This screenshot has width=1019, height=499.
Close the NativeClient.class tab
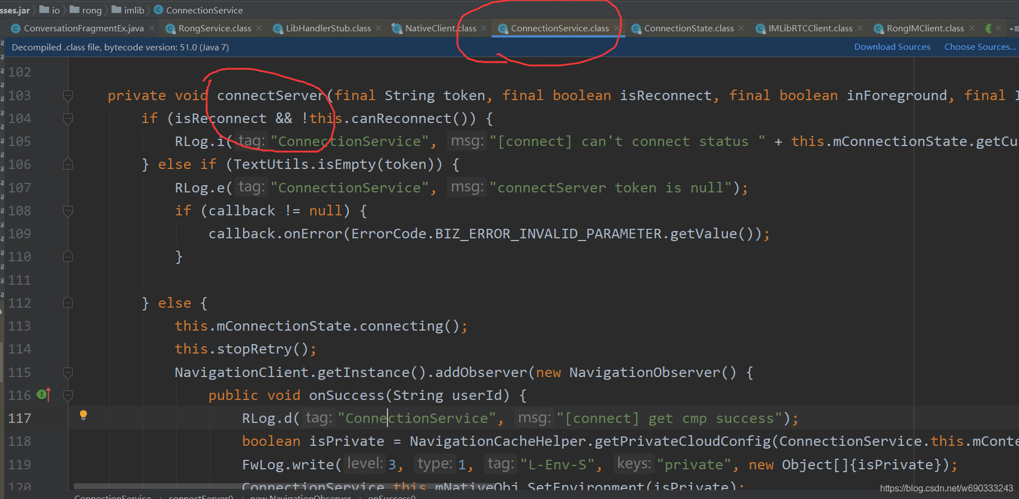coord(484,28)
